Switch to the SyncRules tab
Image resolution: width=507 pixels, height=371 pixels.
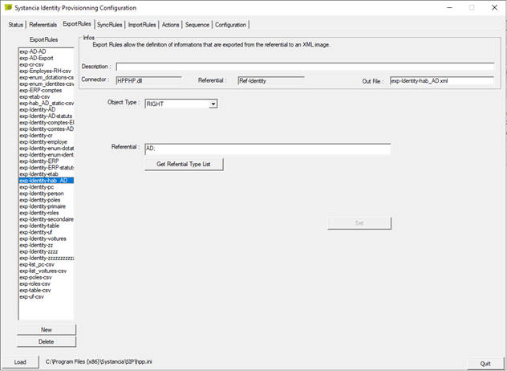pos(110,25)
